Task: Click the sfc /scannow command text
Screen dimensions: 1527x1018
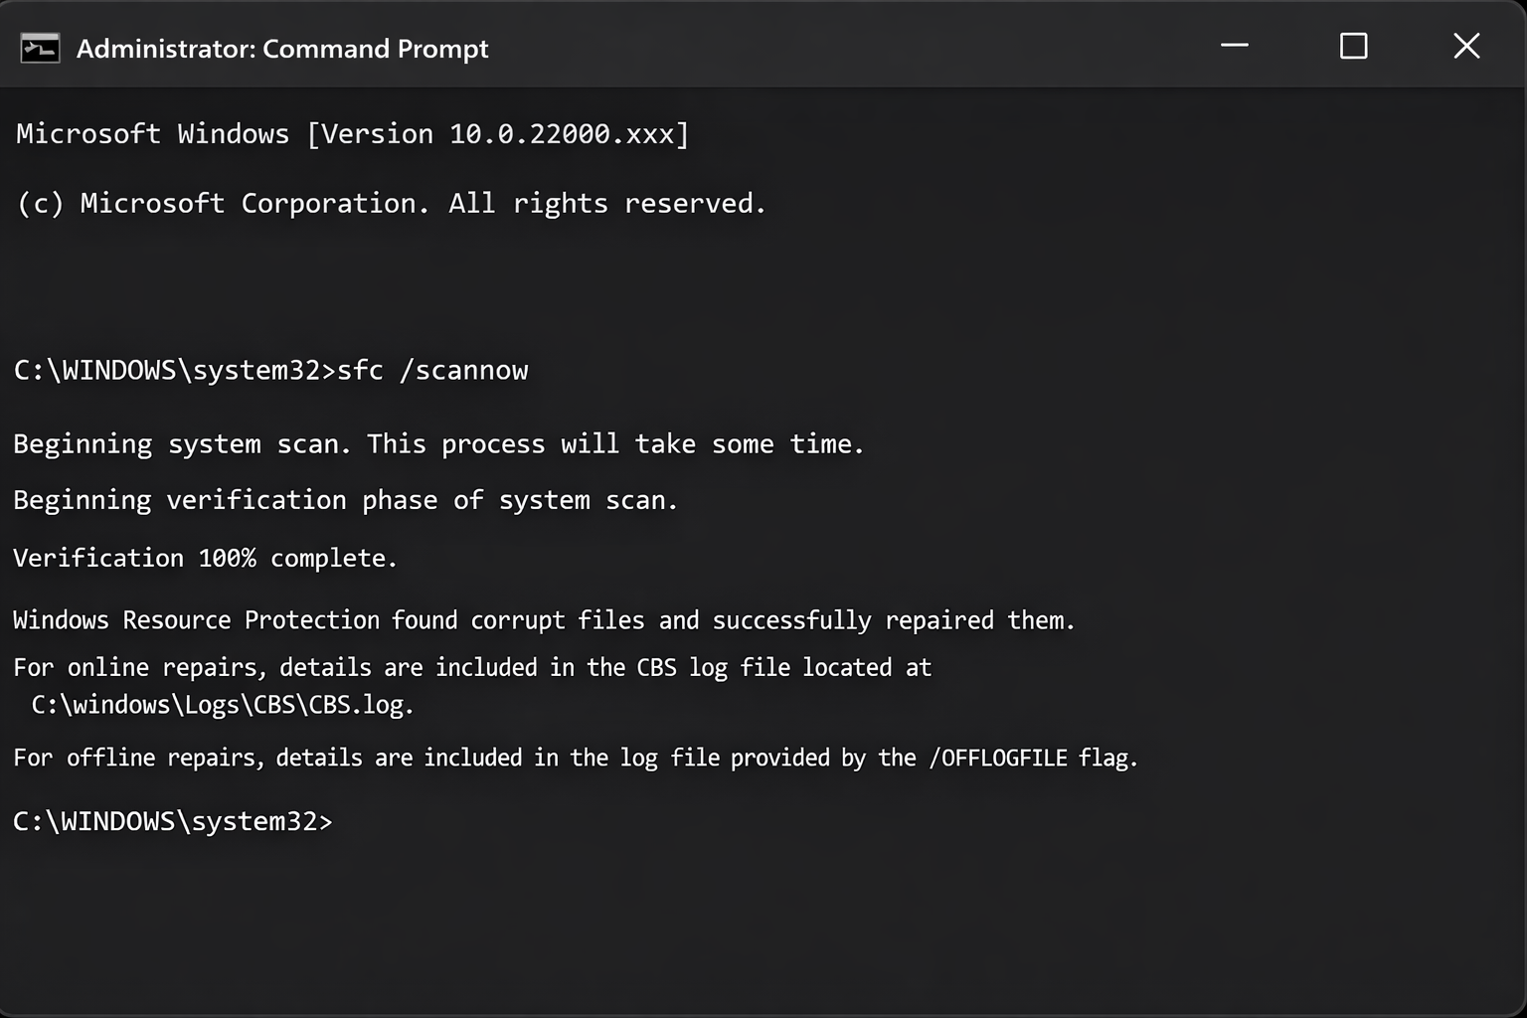Action: click(x=431, y=370)
